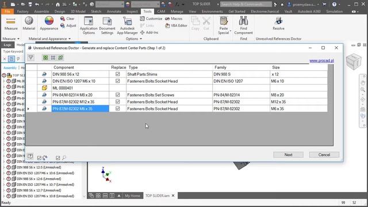Select the 'M8 x 20' size cell

[298, 95]
